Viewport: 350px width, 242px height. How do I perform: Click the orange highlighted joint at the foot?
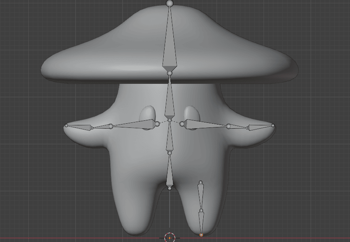201,235
